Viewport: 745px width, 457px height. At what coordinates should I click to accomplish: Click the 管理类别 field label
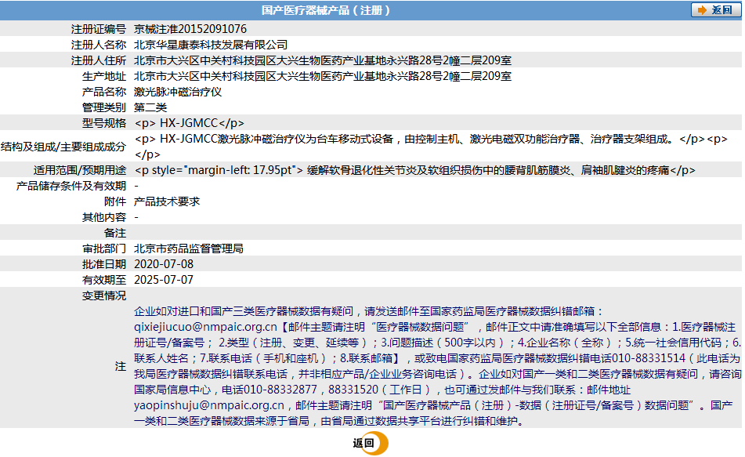104,107
